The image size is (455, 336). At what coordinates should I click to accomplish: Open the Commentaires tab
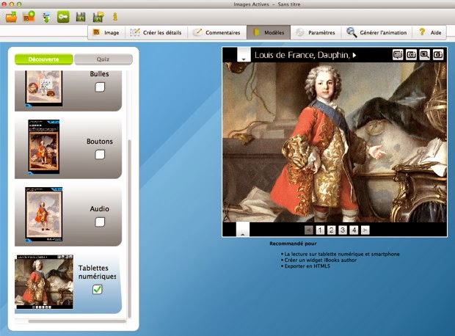217,32
